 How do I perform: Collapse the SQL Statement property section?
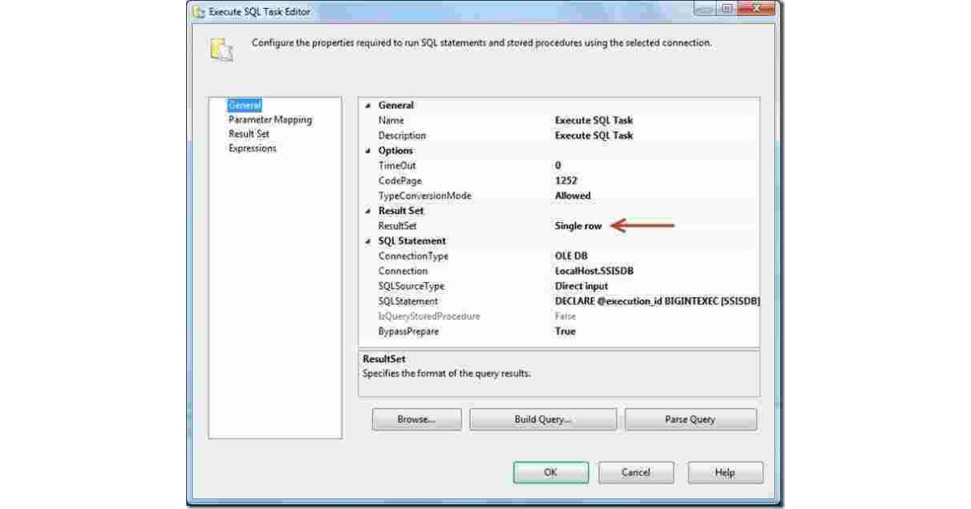(369, 241)
